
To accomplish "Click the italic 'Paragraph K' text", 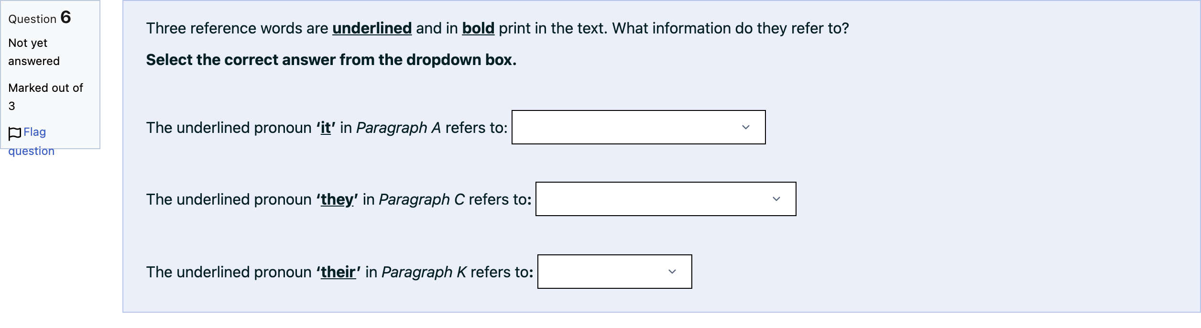I will point(424,272).
